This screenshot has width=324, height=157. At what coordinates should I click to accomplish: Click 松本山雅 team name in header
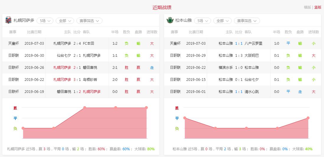(x=184, y=21)
